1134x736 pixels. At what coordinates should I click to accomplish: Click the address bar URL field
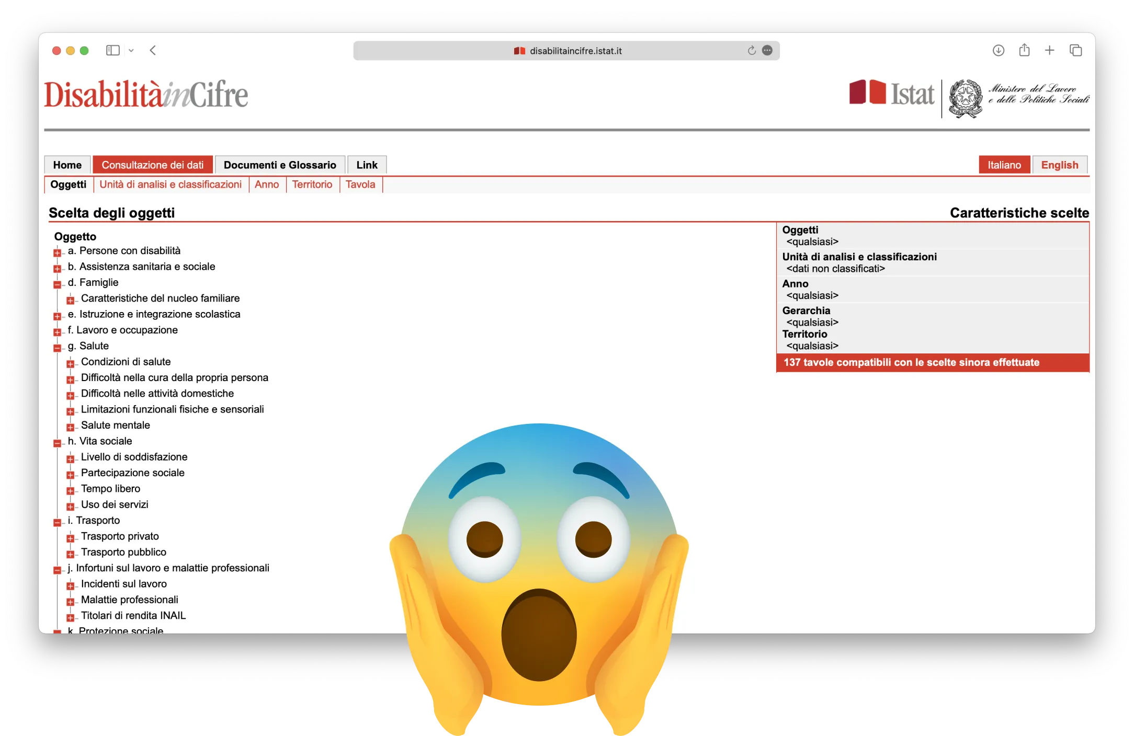(x=575, y=51)
